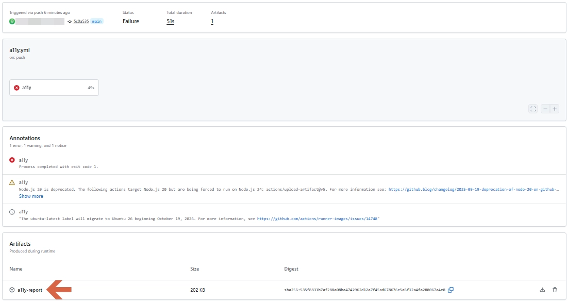Click the user avatar next to the commit
The height and width of the screenshot is (302, 568).
(12, 21)
